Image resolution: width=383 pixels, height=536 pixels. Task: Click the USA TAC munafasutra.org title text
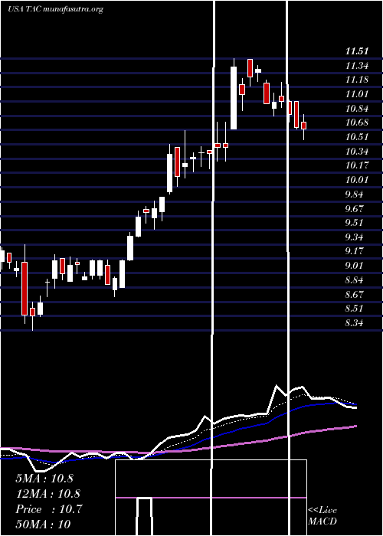tap(55, 9)
